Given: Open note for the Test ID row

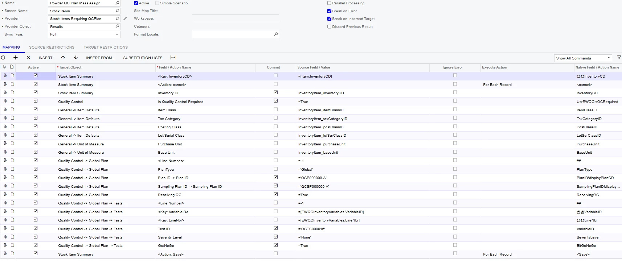Looking at the screenshot, I should click(x=12, y=228).
